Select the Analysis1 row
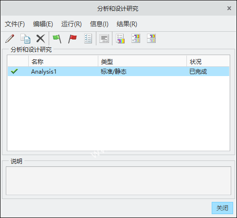Viewport: 237px width, 218px height. click(x=118, y=71)
